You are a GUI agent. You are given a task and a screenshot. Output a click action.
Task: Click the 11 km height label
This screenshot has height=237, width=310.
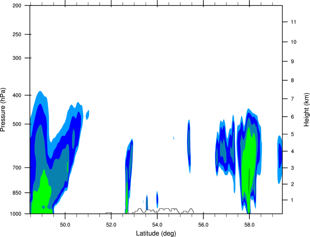coord(293,22)
